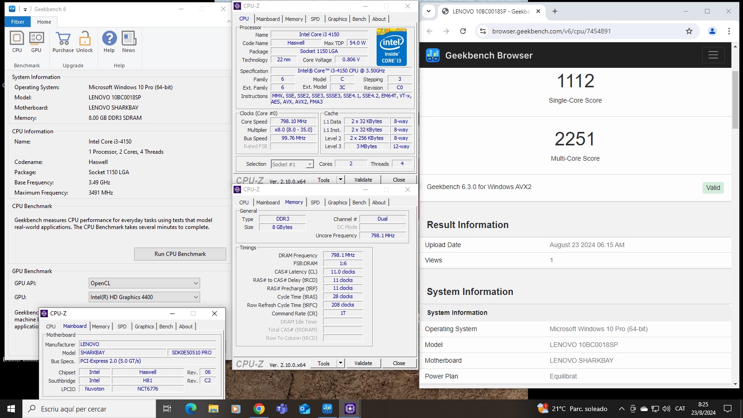
Task: Open Windows Start menu
Action: [x=11, y=409]
